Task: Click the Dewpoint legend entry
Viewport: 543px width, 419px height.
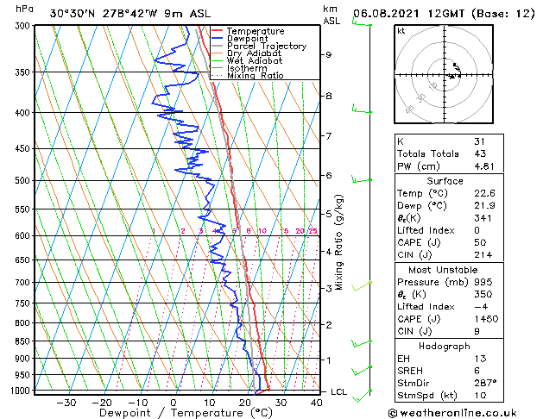Action: (251, 39)
